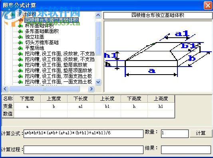Click into the 数量 quantity field
Viewport: 213px width, 158px height.
click(175, 134)
